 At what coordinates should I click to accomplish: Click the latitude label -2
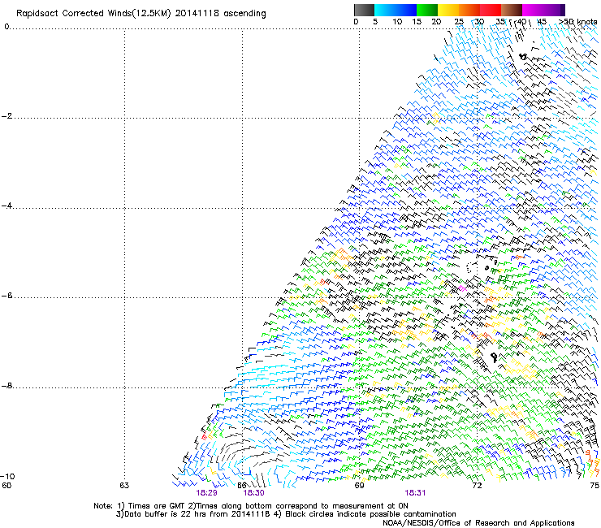[x=6, y=116]
